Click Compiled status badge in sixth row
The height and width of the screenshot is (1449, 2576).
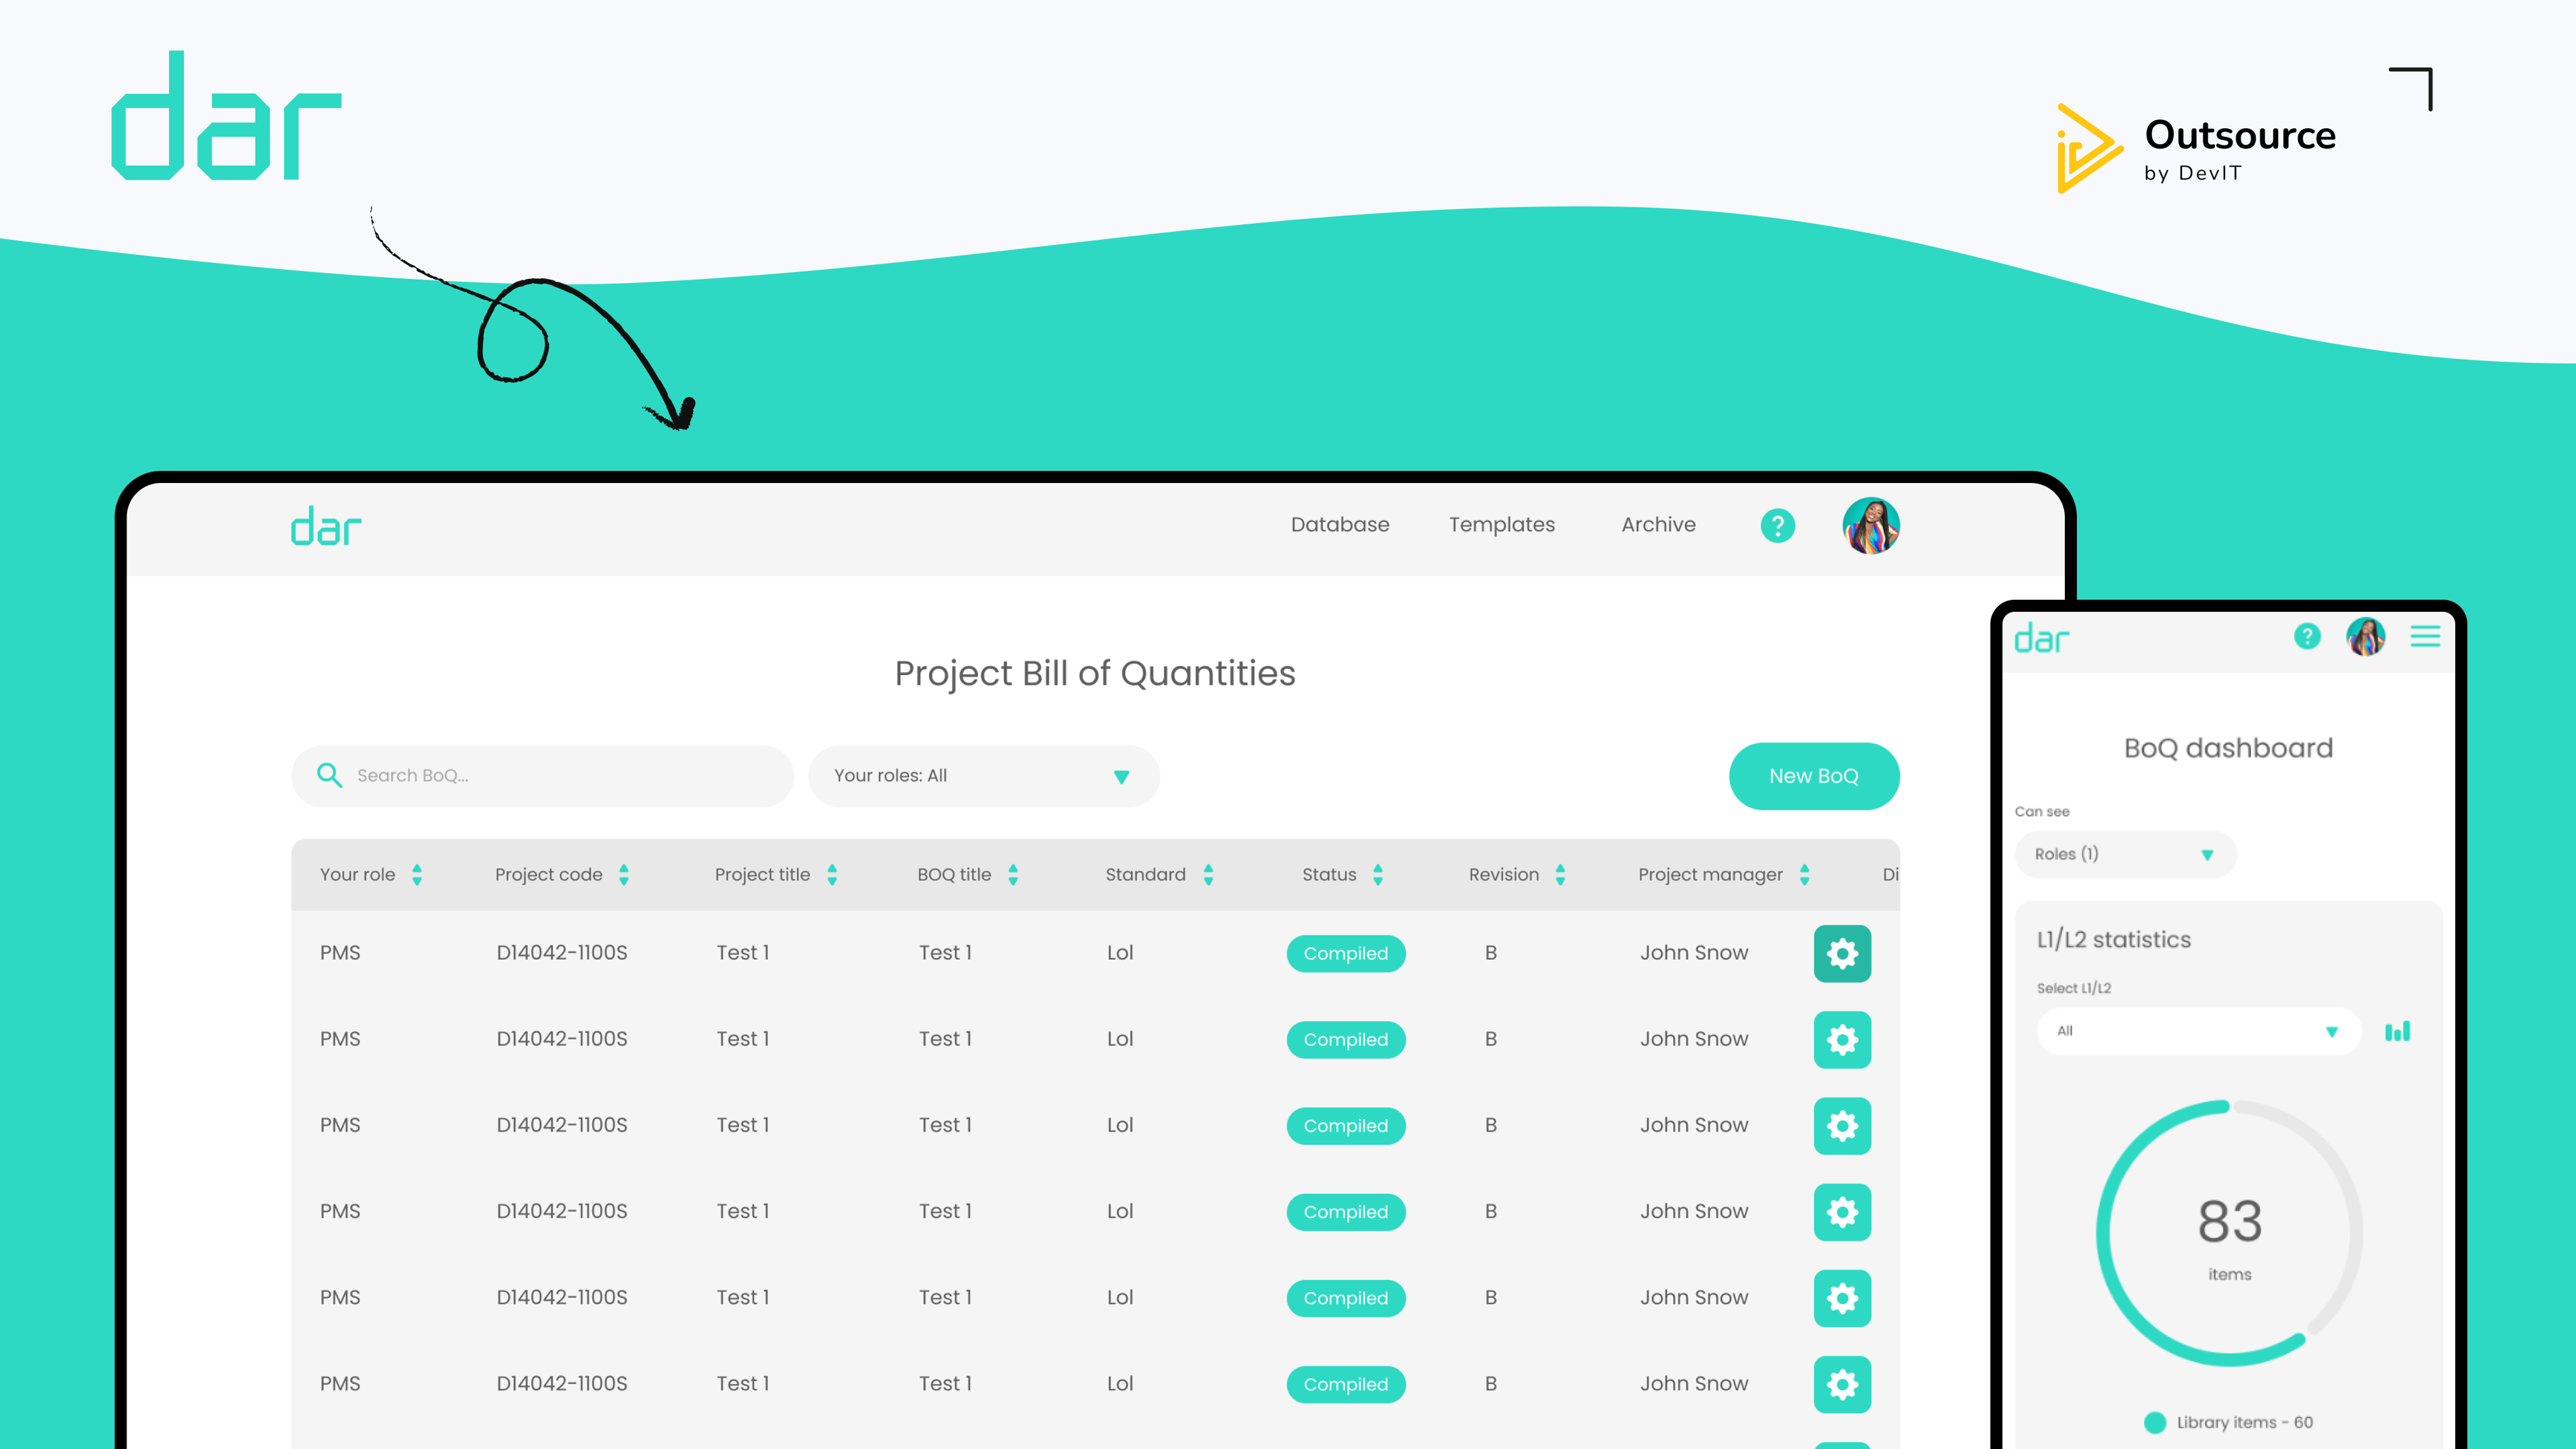[1346, 1384]
